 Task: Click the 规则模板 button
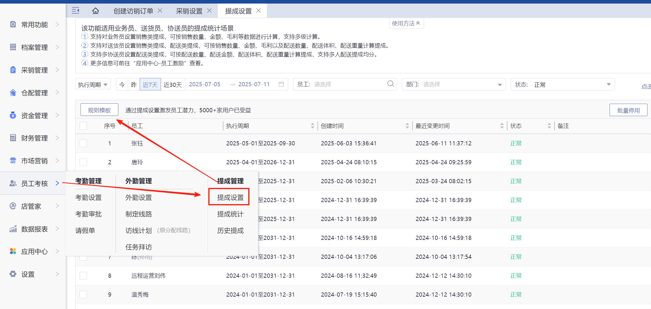99,110
